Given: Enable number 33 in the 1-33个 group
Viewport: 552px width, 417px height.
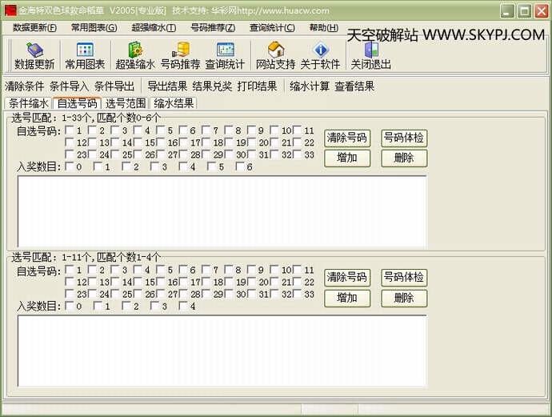Looking at the screenshot, I should (297, 154).
